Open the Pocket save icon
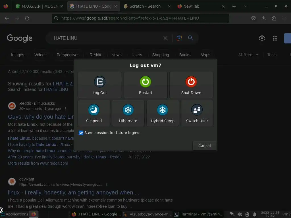 click(x=253, y=18)
